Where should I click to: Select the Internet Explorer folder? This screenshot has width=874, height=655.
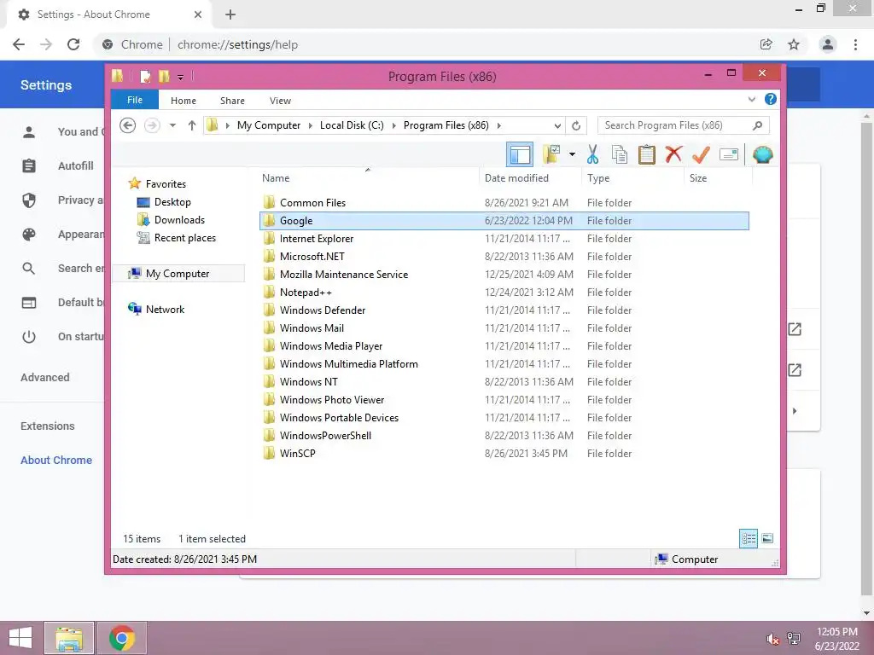(x=504, y=239)
